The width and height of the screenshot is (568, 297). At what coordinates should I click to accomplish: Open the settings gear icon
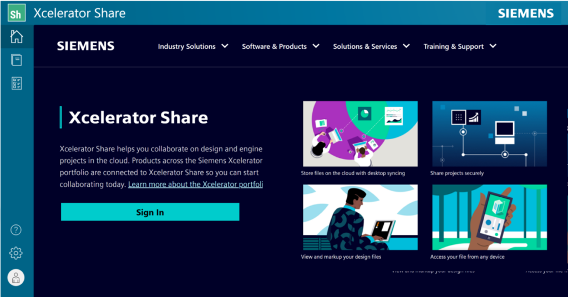16,253
